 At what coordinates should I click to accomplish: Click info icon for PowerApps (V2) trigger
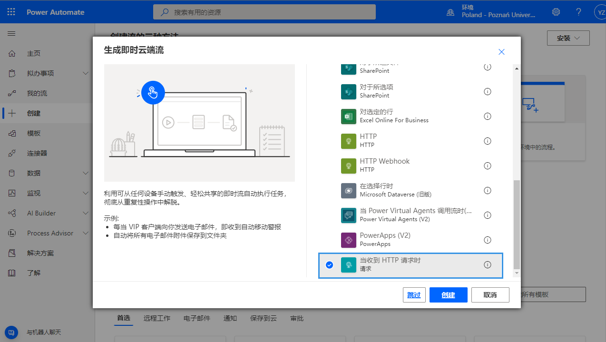tap(487, 240)
